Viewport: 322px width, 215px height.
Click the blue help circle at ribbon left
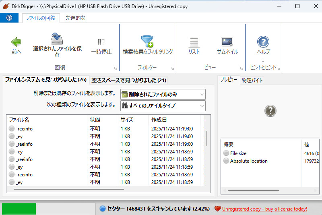(9, 18)
